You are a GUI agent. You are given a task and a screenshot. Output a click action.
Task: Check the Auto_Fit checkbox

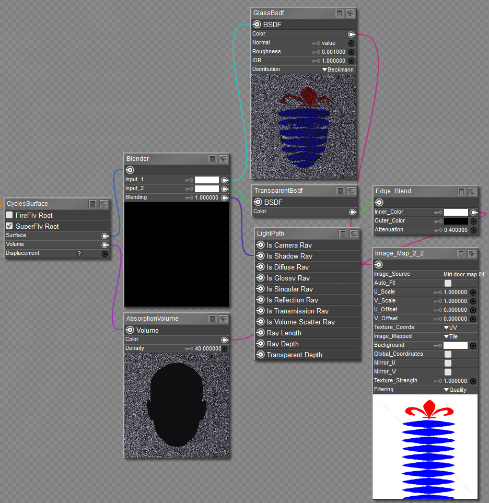click(448, 283)
